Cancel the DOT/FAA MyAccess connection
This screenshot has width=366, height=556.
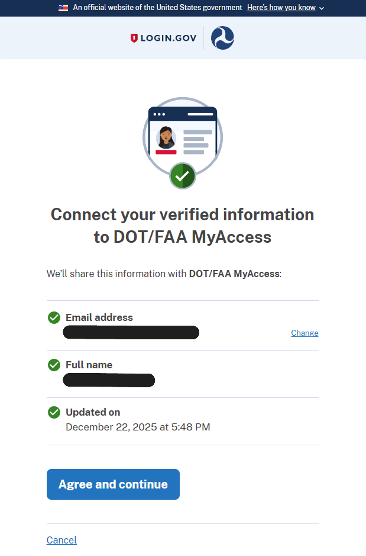(61, 540)
